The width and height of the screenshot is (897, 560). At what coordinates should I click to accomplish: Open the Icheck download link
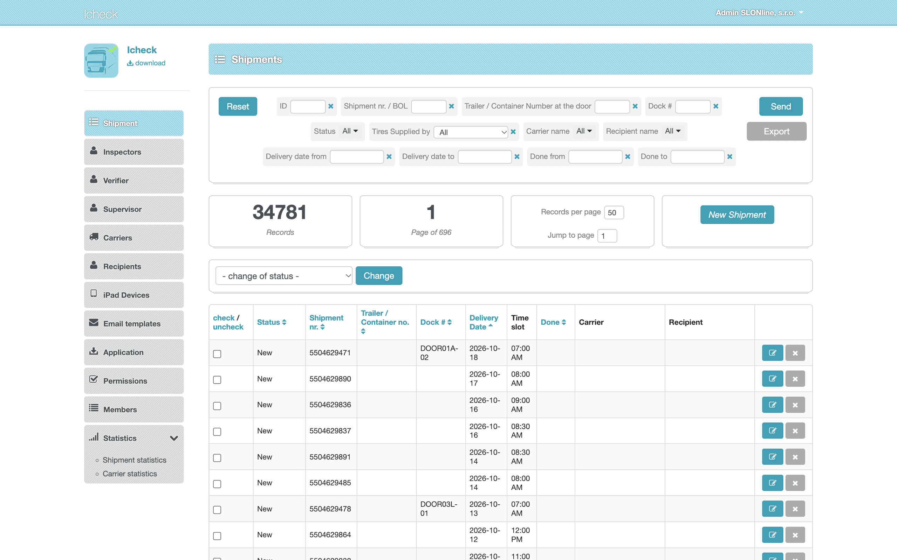pos(146,63)
